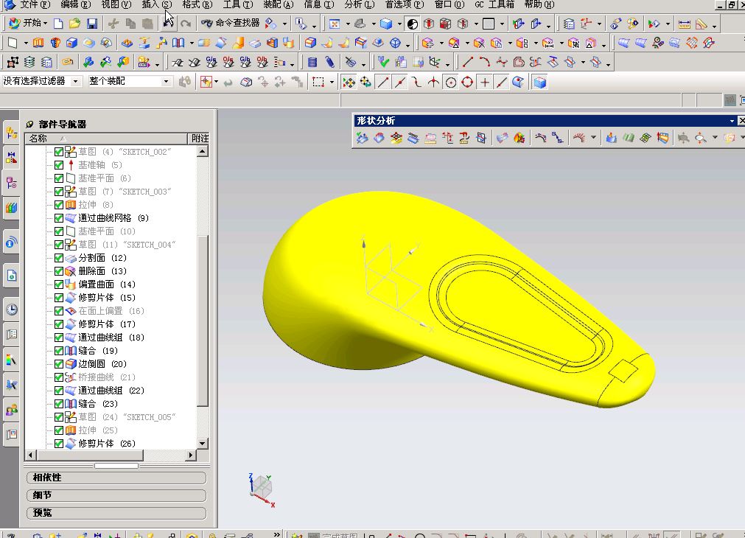The height and width of the screenshot is (538, 745).
Task: Click the Sew (book) icon in feature toolbar
Action: click(178, 43)
